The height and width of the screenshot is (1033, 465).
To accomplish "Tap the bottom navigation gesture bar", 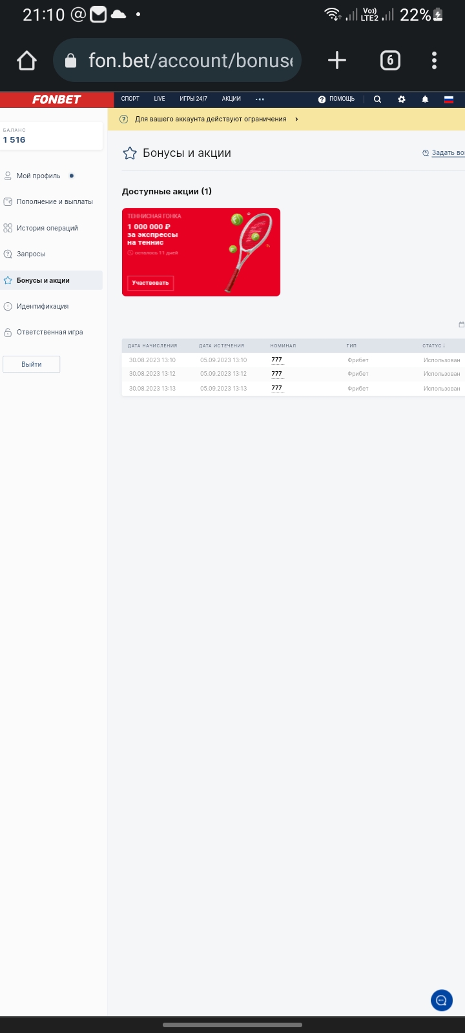I will 232,1025.
